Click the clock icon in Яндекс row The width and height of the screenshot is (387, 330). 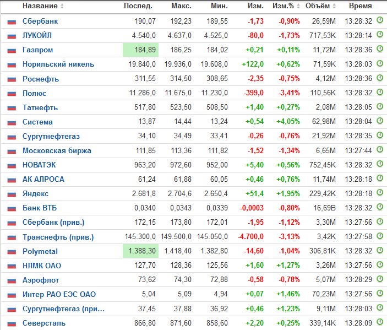tap(380, 192)
